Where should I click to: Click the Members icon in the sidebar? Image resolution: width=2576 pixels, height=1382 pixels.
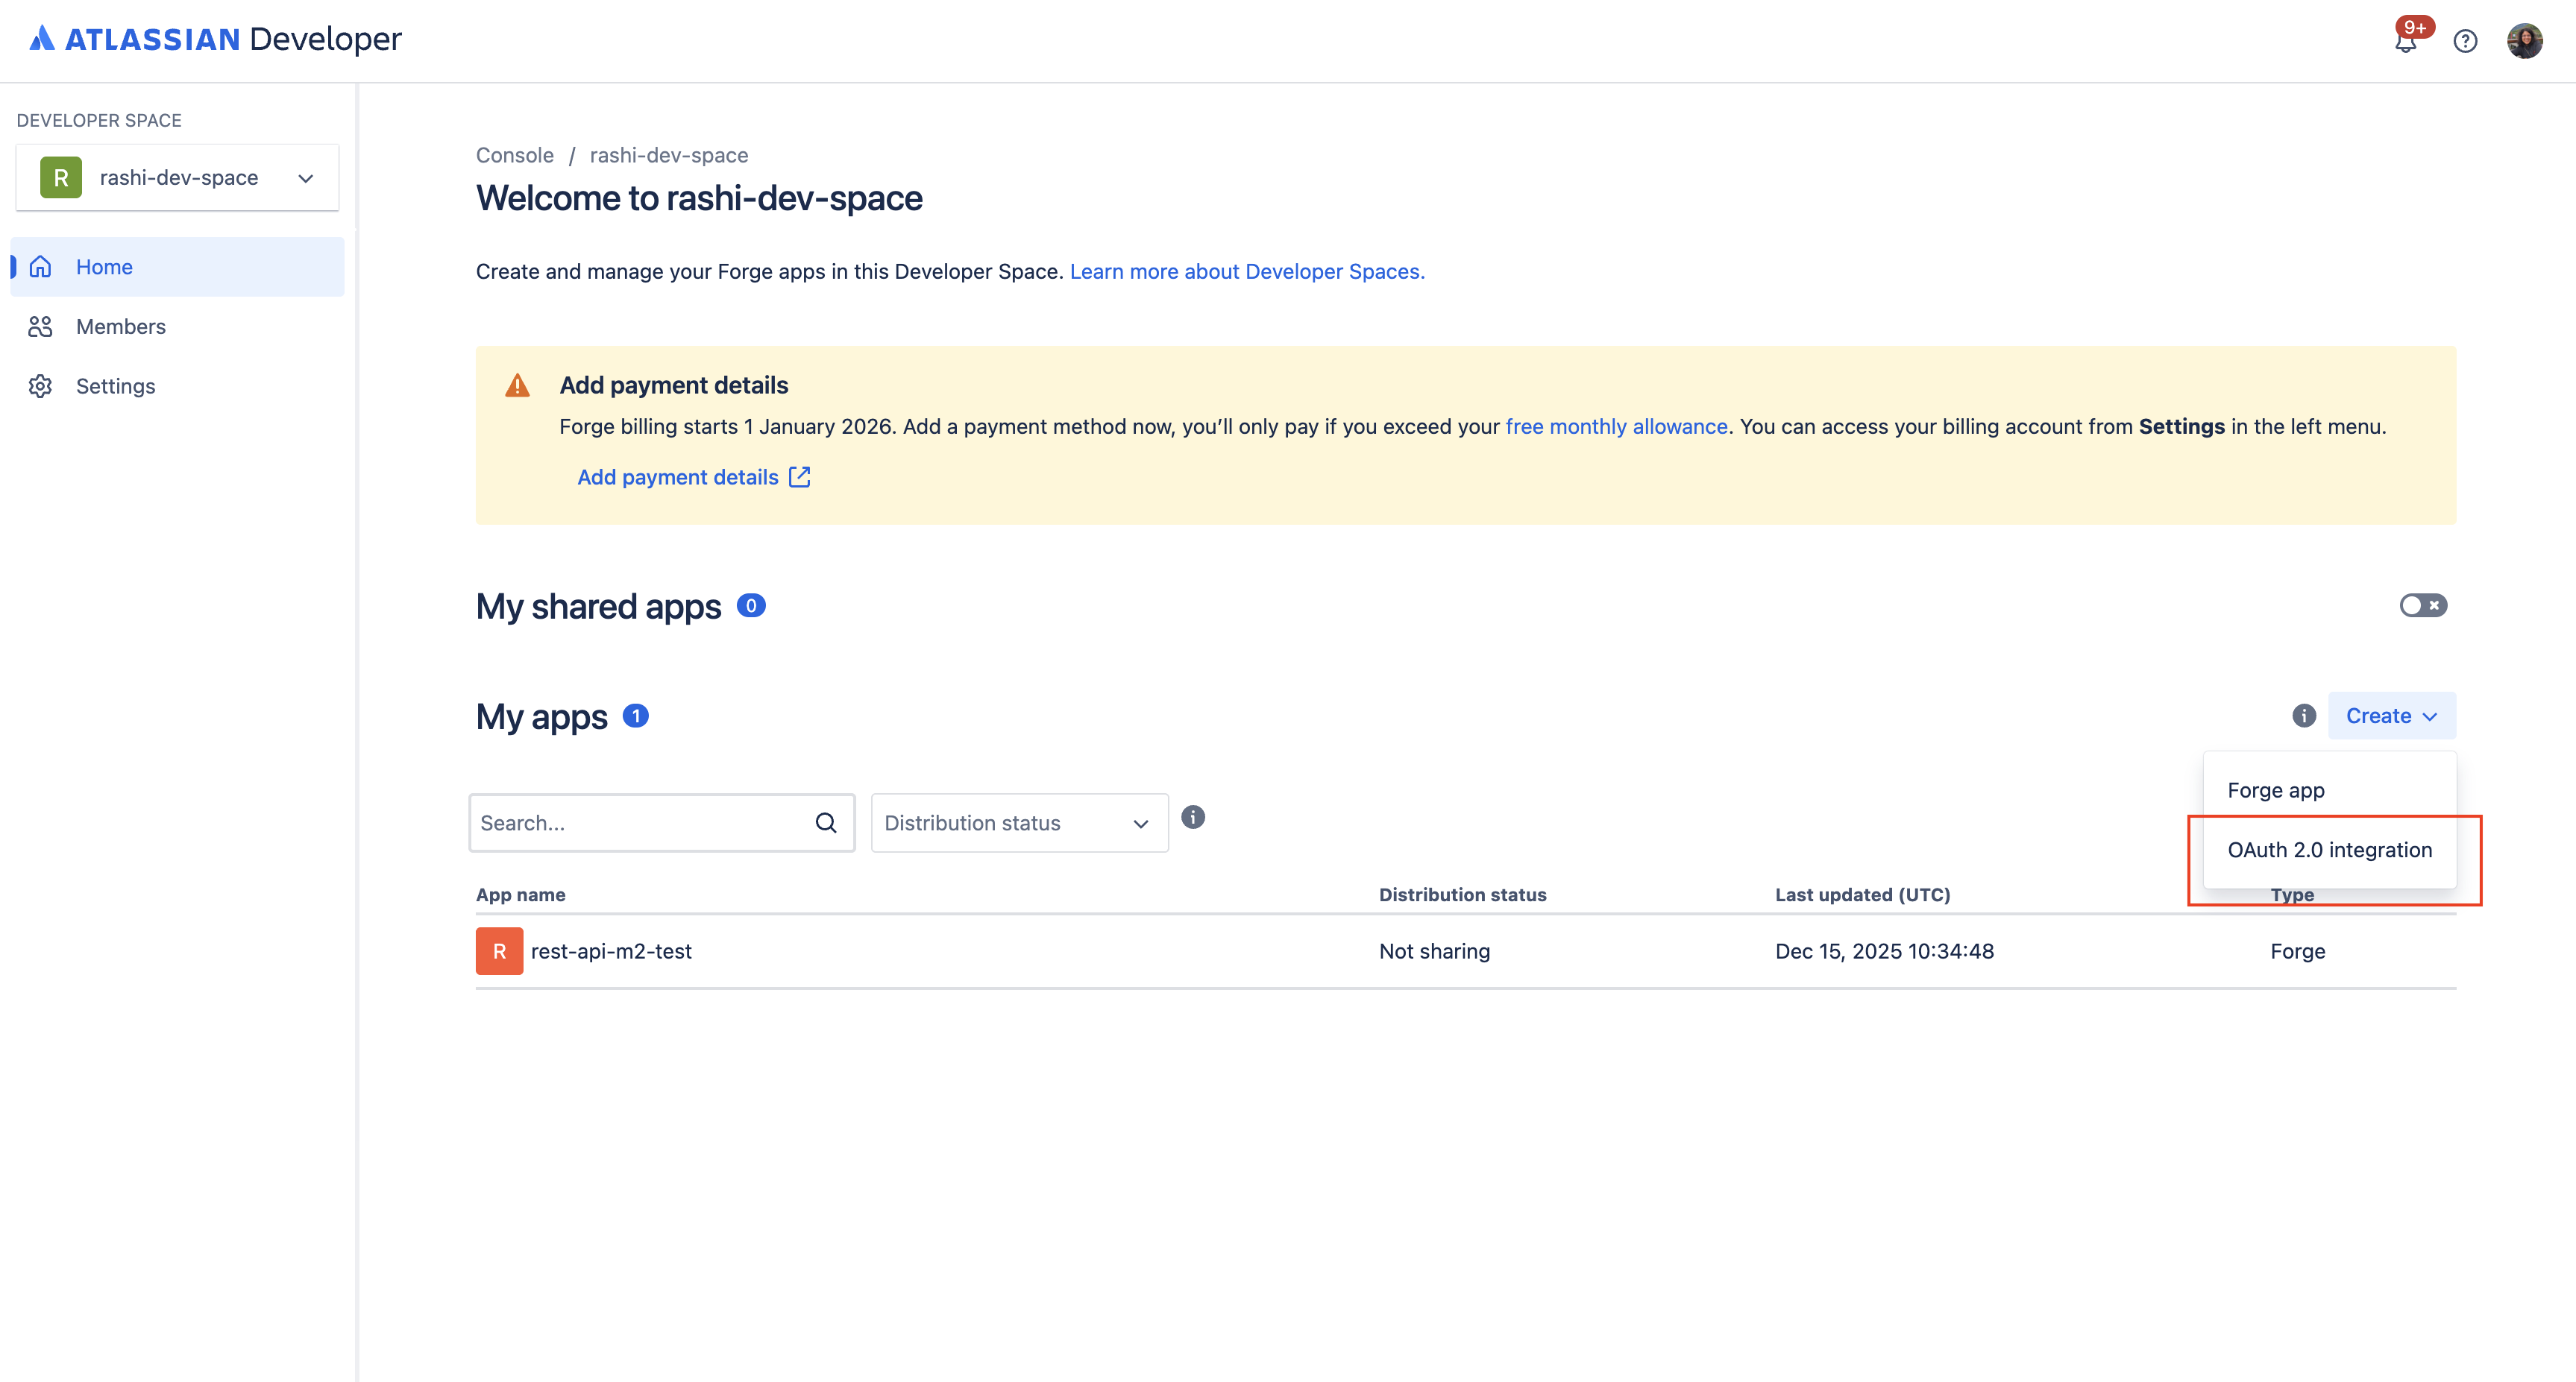[x=41, y=326]
